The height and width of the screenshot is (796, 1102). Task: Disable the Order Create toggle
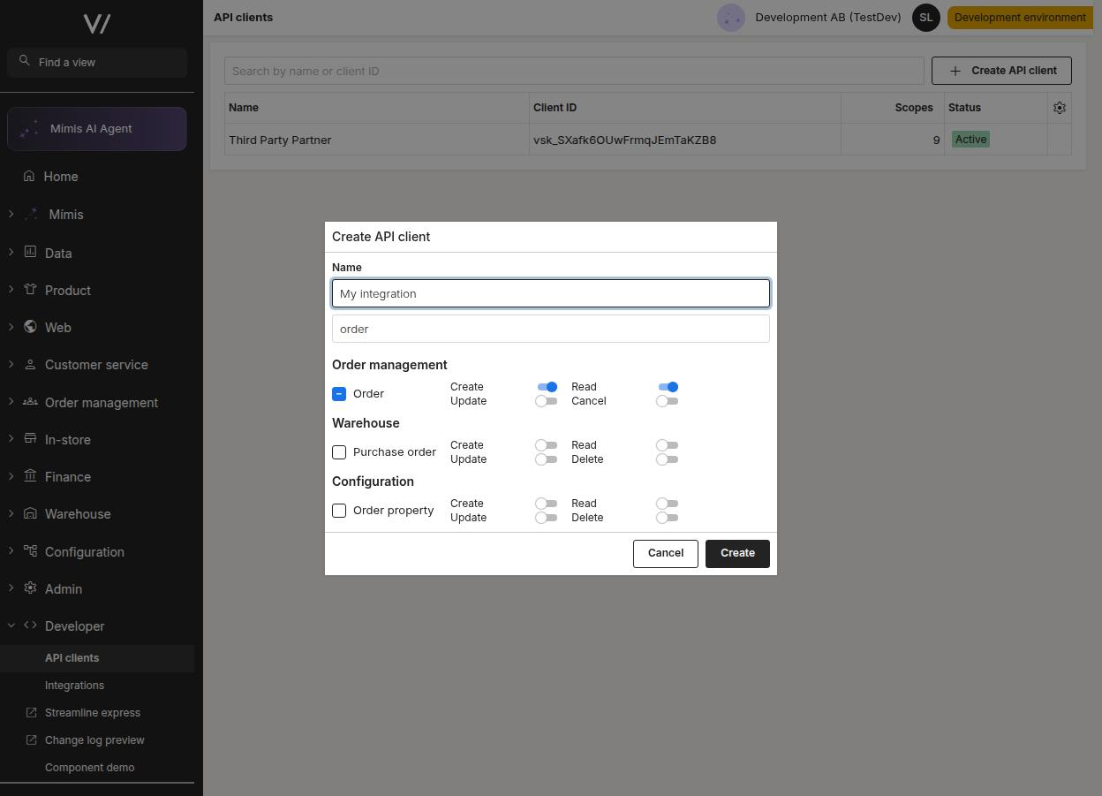coord(547,387)
